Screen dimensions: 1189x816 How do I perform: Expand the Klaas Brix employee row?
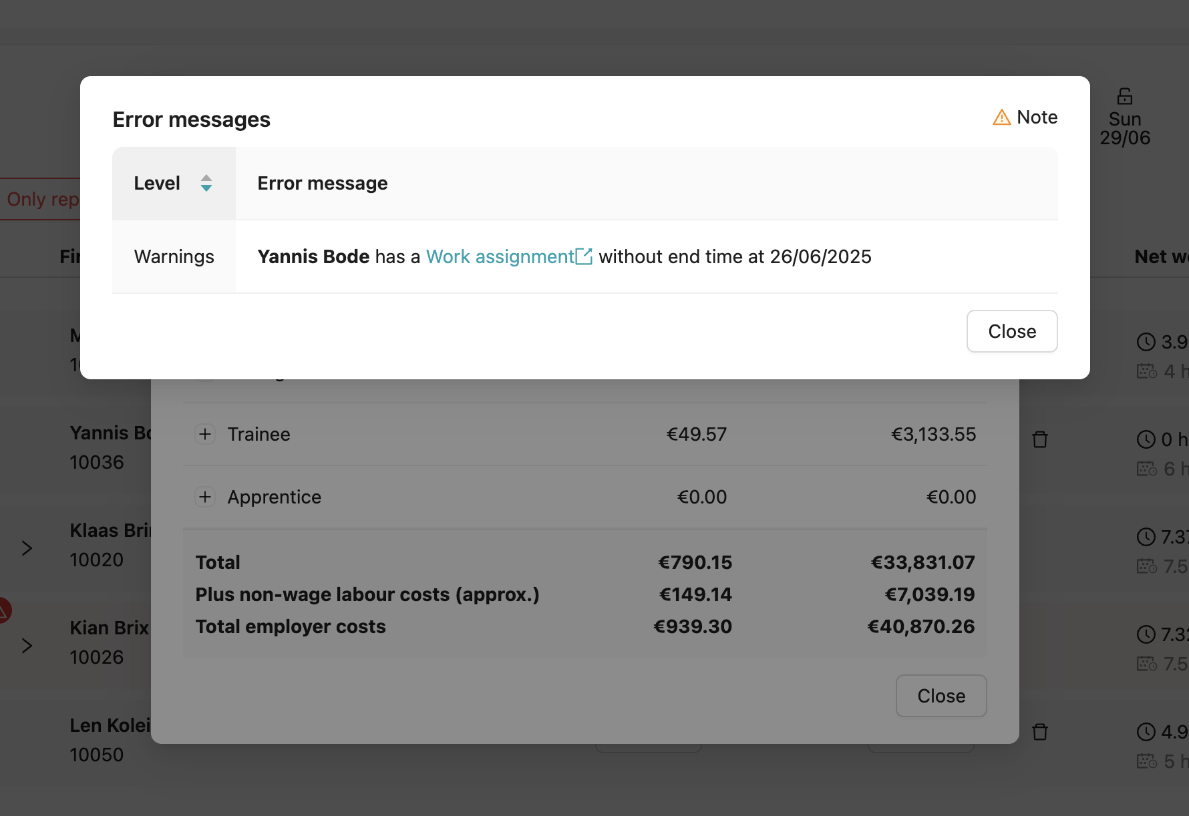(27, 548)
